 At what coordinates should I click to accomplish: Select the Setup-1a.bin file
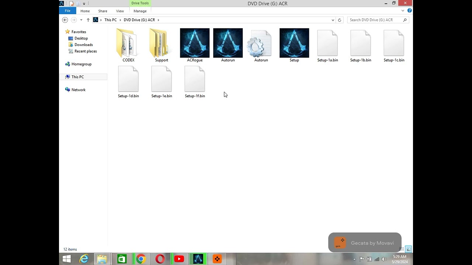point(327,45)
